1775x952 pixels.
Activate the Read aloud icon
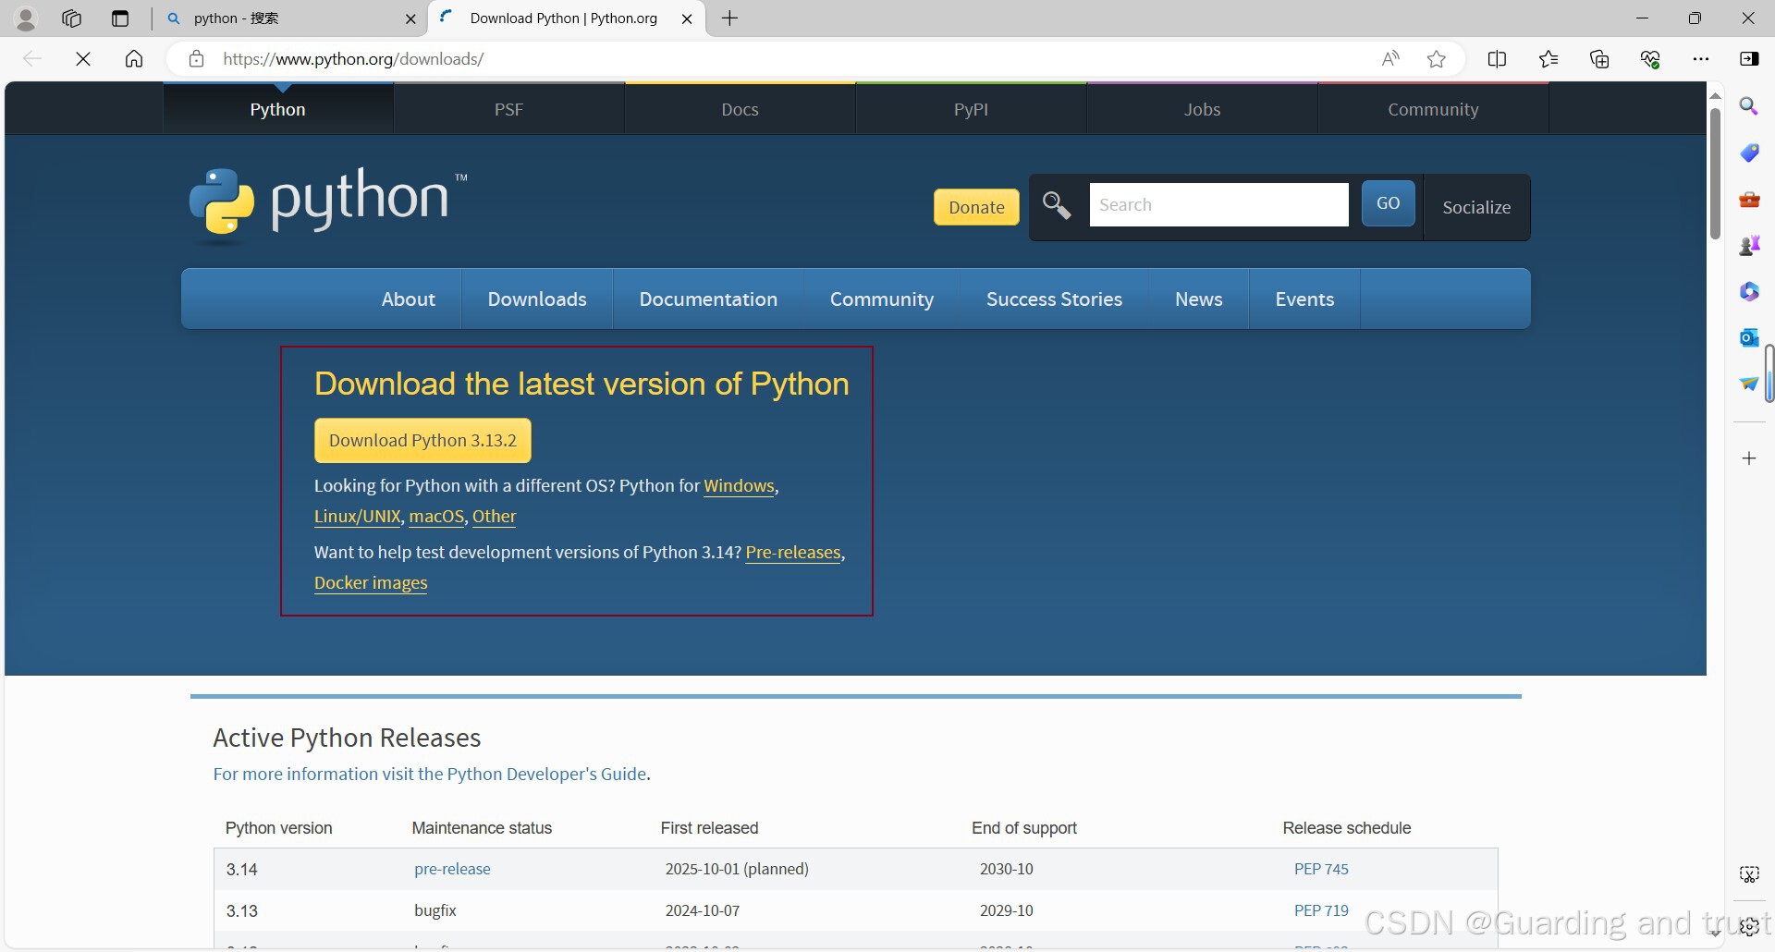(x=1390, y=59)
